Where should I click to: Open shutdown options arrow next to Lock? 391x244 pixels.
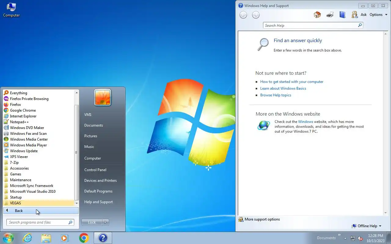pos(105,222)
